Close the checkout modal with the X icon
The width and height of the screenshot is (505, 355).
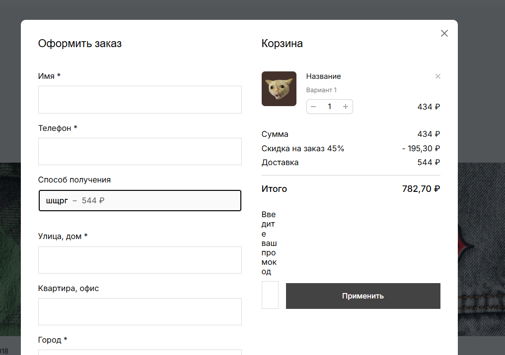(444, 33)
